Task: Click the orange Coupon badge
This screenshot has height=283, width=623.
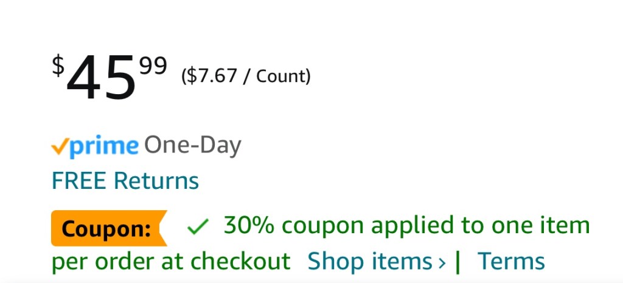Action: pyautogui.click(x=107, y=229)
